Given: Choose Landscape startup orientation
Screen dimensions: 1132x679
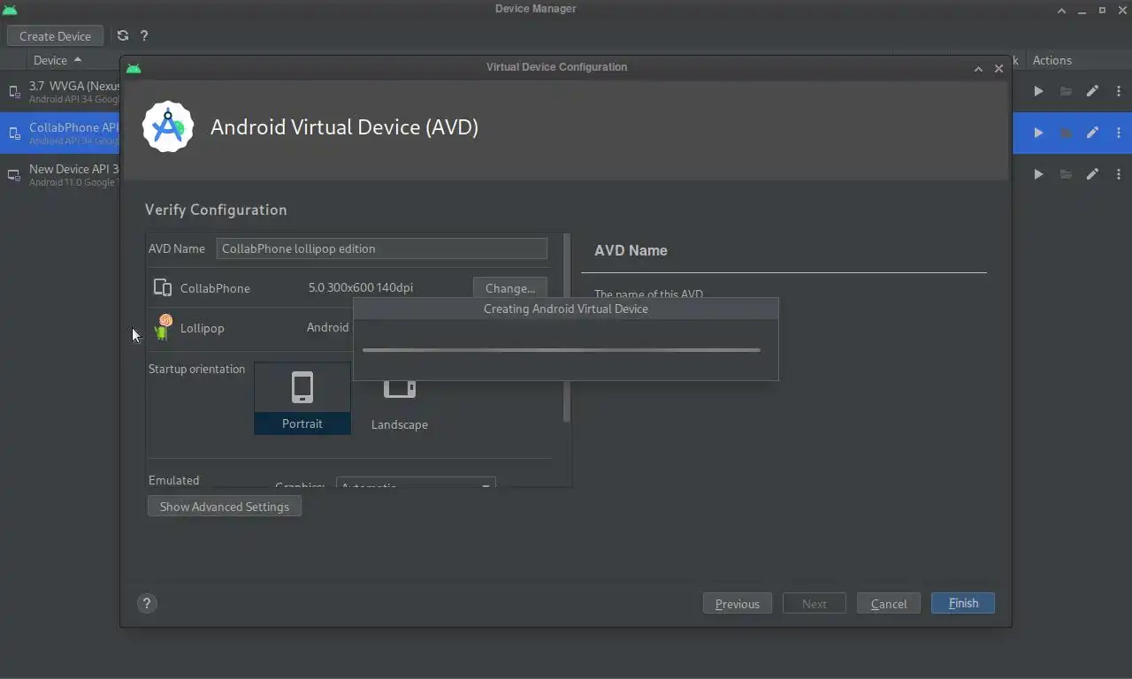Looking at the screenshot, I should tap(399, 405).
